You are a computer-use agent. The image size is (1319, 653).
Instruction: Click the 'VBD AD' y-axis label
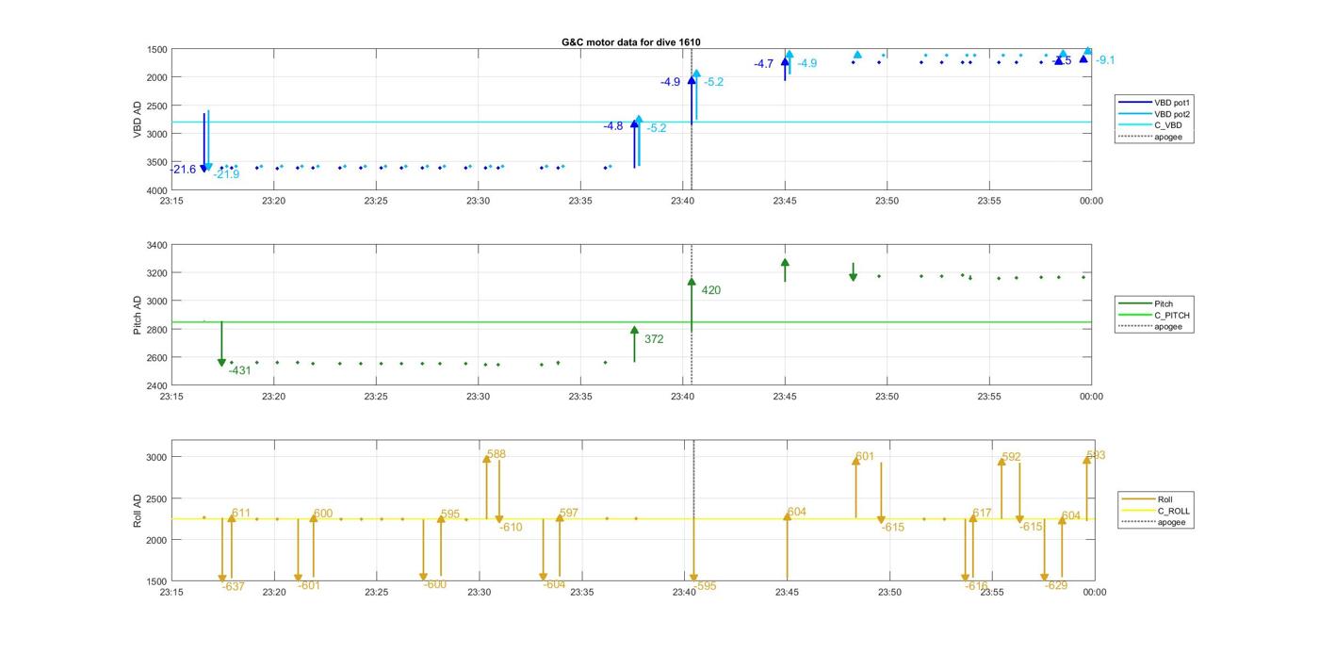[x=138, y=120]
